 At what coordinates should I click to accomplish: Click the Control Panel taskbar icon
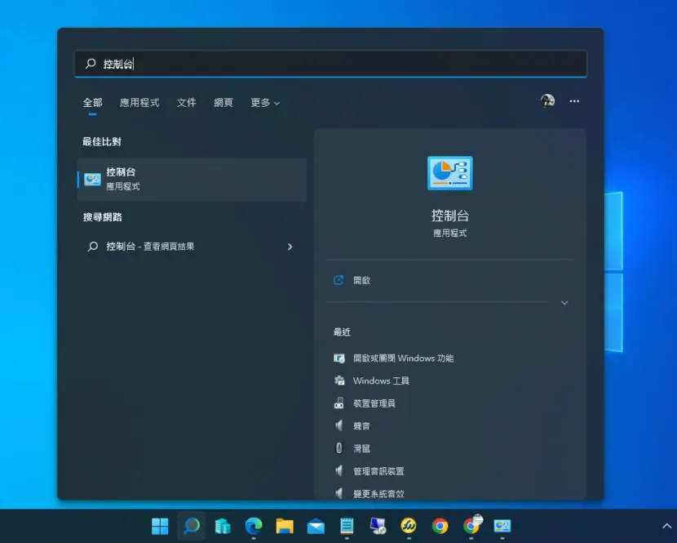pos(502,526)
